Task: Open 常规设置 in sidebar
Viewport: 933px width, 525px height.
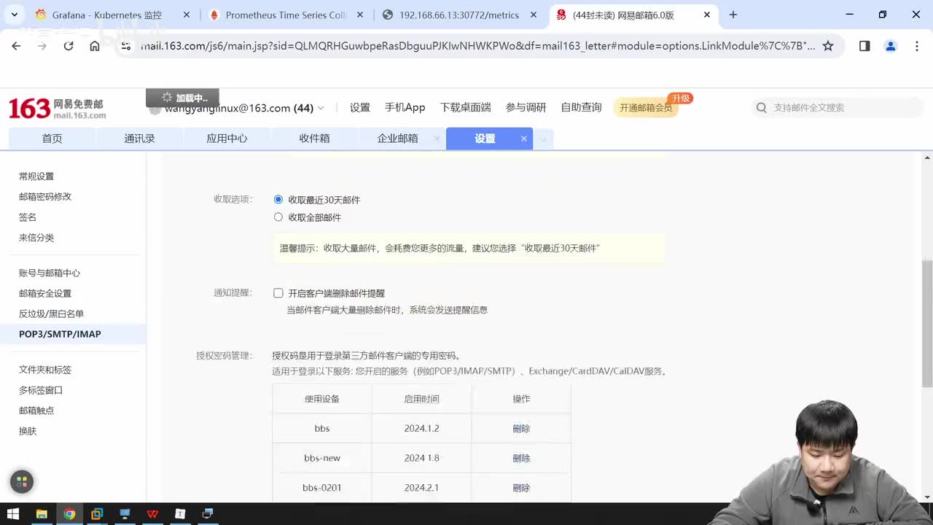Action: pyautogui.click(x=36, y=176)
